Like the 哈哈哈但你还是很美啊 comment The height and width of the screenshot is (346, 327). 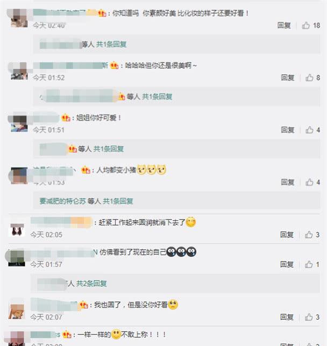pos(309,77)
